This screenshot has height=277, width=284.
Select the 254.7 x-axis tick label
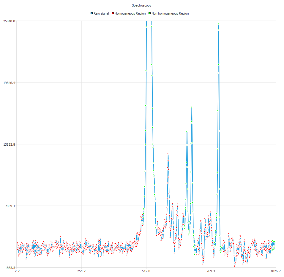(81, 271)
